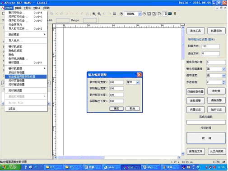Choose 打开打印作业 menu entry
Image resolution: width=228 pixels, height=171 pixels.
pyautogui.click(x=26, y=17)
